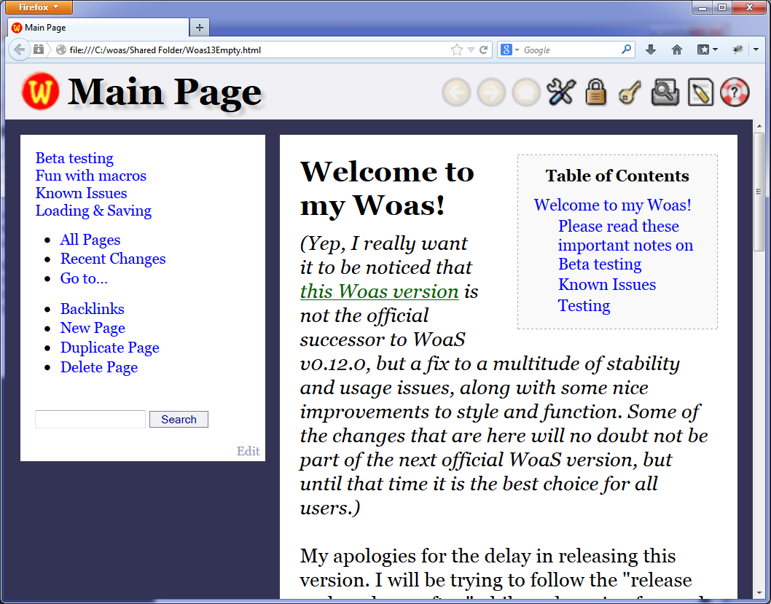Viewport: 771px width, 604px height.
Task: Open the 'Recent Changes' link
Action: point(112,259)
